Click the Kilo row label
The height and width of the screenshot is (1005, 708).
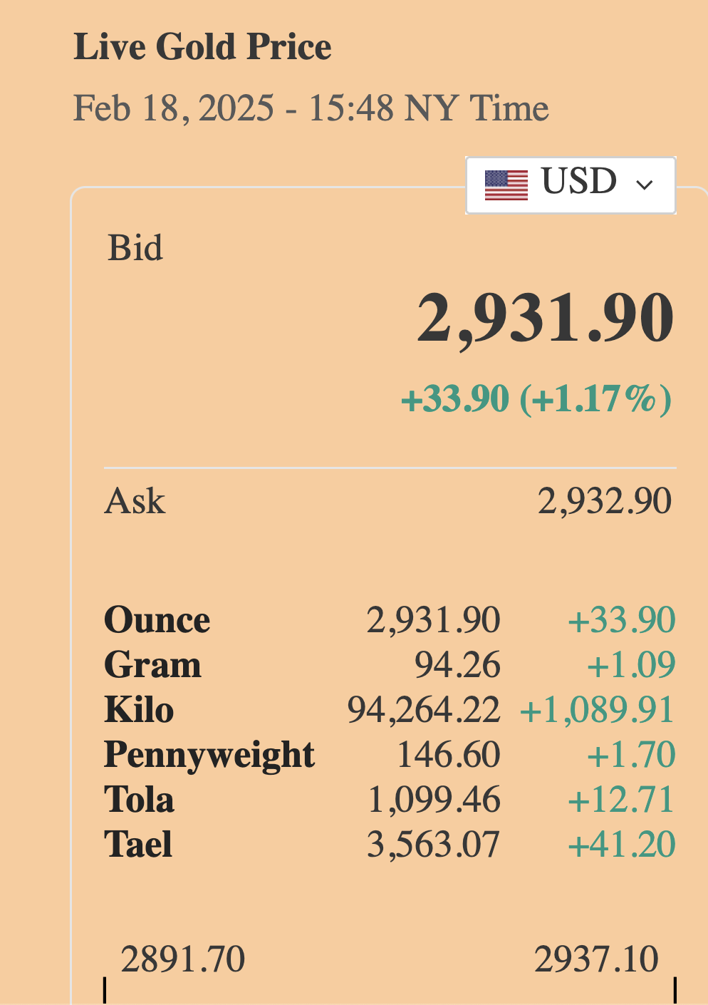point(139,710)
